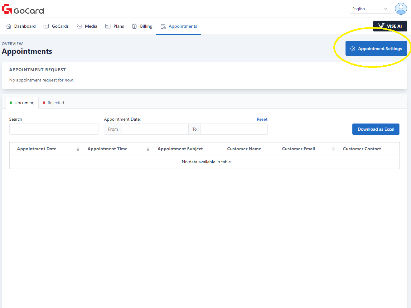
Task: Switch to the Rejected tab
Action: click(53, 103)
